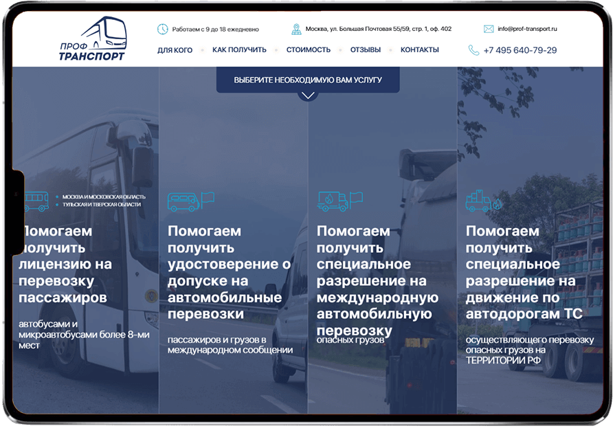
Task: Open the ДЛЯ КОГО menu item
Action: pos(175,50)
